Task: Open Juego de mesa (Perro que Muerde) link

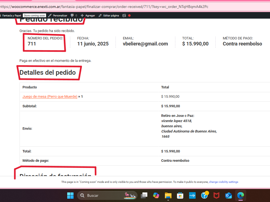Action: tap(50, 97)
